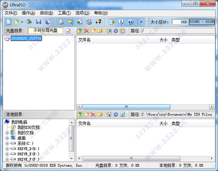The width and height of the screenshot is (218, 171).
Task: Click New folder icon in local toolbar
Action: (86, 115)
